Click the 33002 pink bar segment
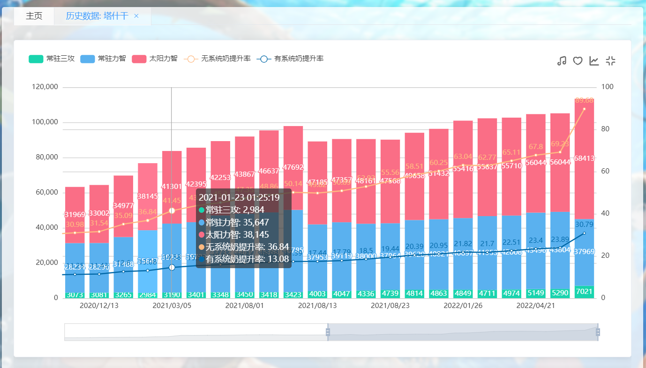Image resolution: width=646 pixels, height=368 pixels. coord(99,214)
